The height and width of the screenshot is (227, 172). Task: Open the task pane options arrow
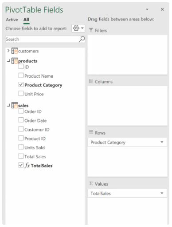[x=147, y=9]
